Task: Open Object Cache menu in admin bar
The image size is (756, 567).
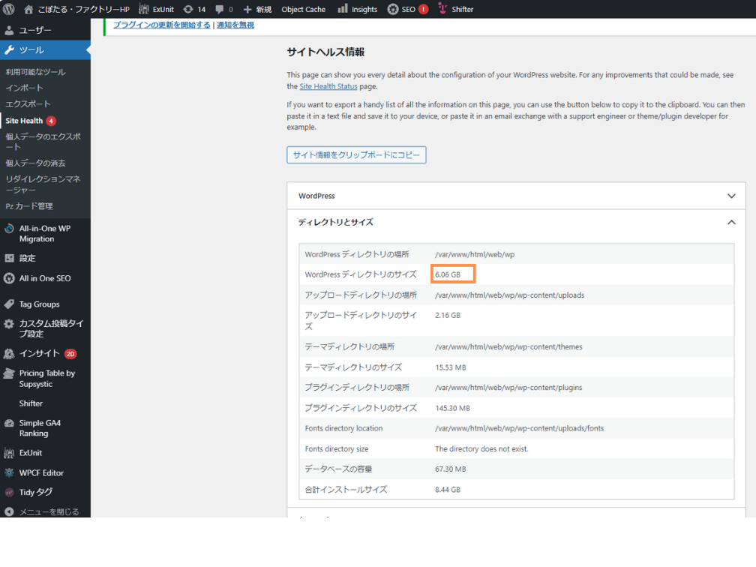Action: click(303, 9)
